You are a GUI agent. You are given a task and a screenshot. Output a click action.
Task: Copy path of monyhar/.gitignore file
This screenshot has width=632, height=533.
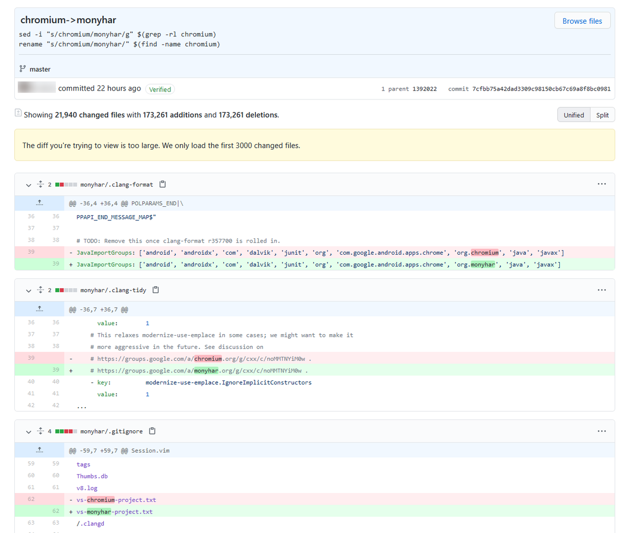152,431
